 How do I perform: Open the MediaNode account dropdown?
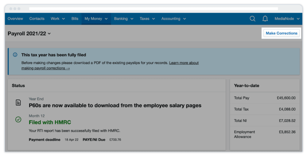[287, 19]
